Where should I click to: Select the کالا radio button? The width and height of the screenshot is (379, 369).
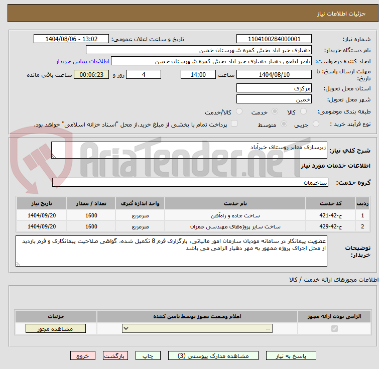303,111
